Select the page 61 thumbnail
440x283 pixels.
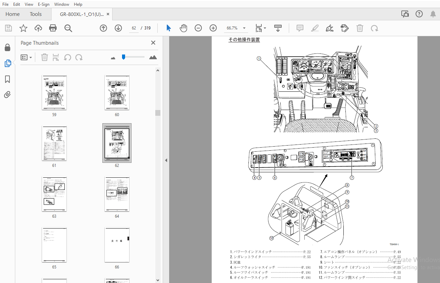click(x=54, y=144)
